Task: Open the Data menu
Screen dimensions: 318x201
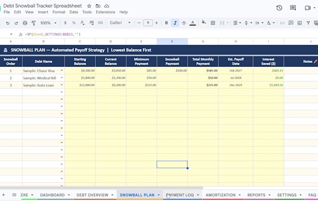Action: pyautogui.click(x=73, y=12)
